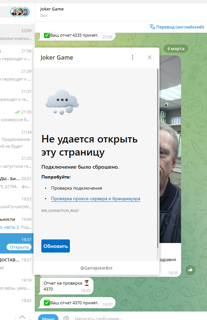This screenshot has height=320, width=207.
Task: Click the scroll-up chevron under chat list
Action: point(22,316)
